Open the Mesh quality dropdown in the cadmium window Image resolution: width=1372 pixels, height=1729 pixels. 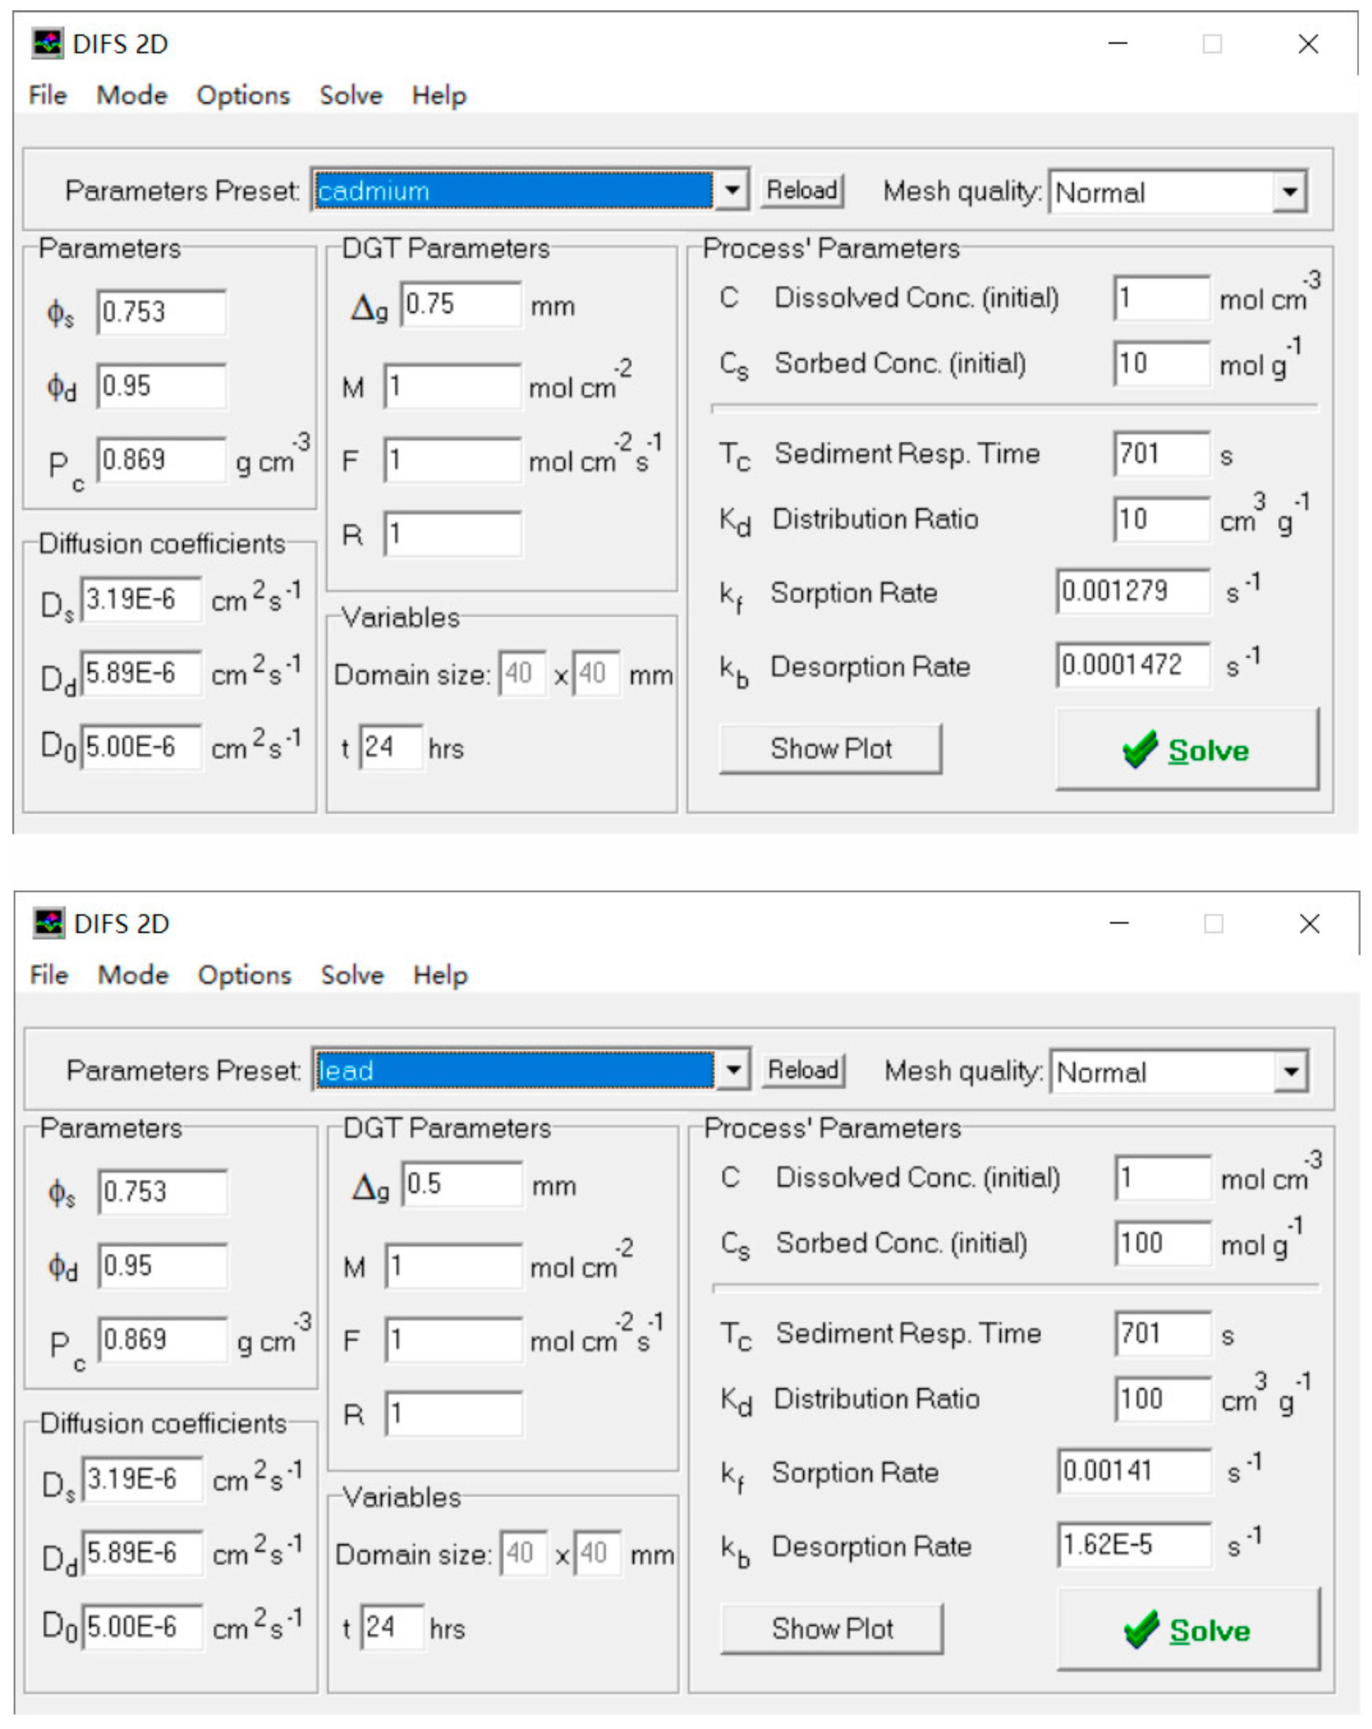pos(1290,192)
